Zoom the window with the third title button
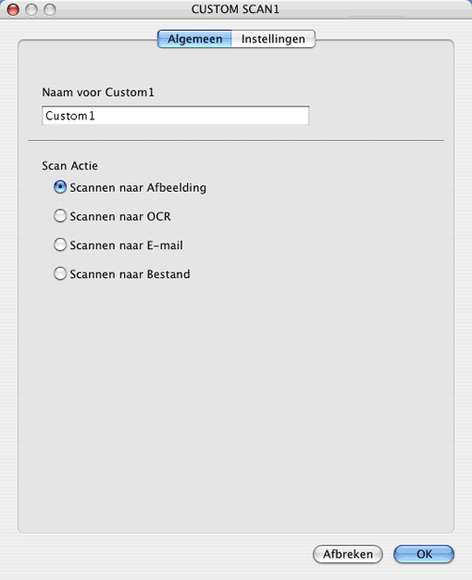Screen dimensions: 472x580 [50, 9]
